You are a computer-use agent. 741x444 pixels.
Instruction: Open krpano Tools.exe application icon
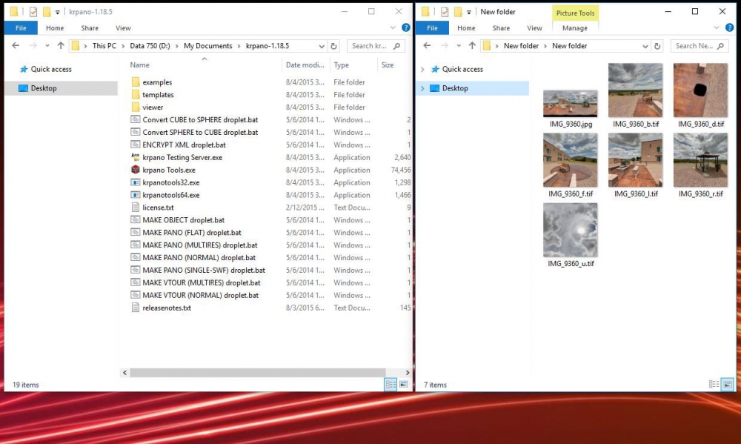[135, 170]
